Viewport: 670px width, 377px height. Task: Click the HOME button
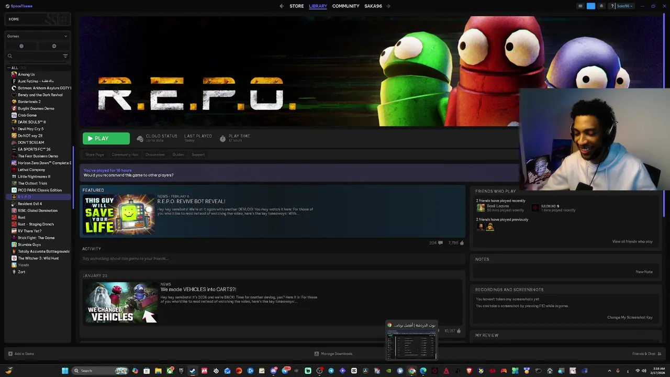point(14,19)
